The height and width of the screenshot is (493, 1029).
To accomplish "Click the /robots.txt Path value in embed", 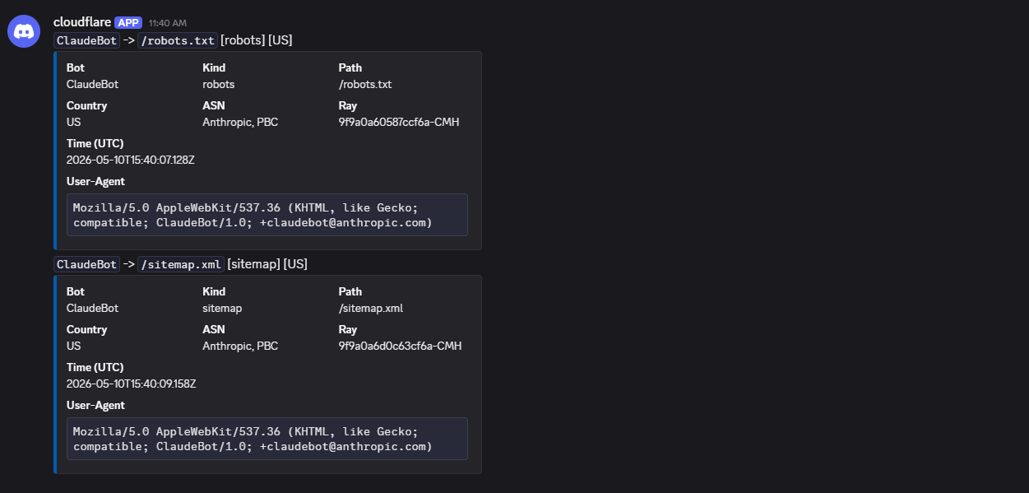I will tap(365, 84).
